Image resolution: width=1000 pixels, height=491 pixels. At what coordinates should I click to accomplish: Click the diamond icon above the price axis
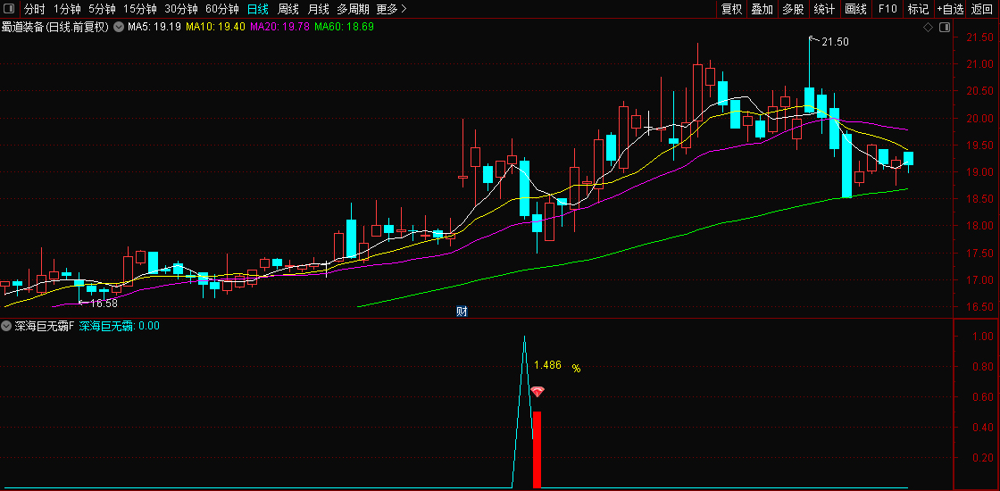coord(928,28)
